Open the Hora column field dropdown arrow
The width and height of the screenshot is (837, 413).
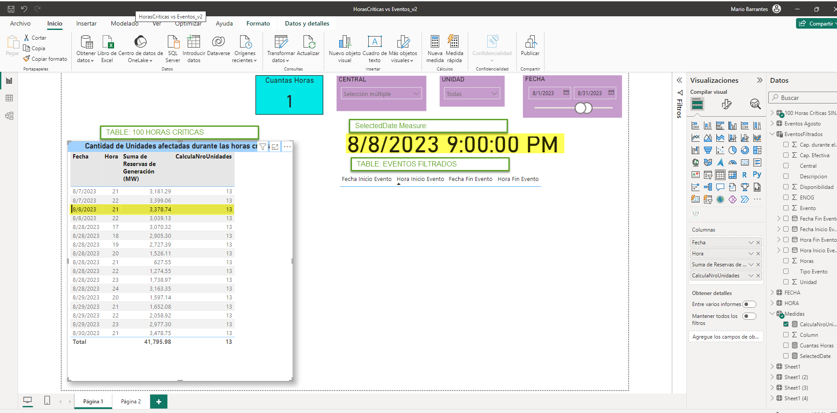[751, 254]
